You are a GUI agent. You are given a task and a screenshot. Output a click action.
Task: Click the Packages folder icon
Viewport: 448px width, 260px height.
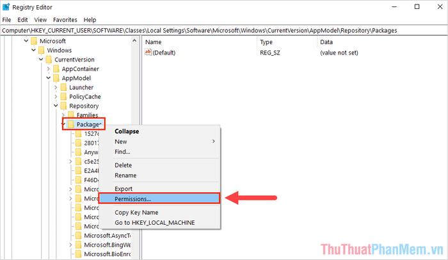[71, 124]
